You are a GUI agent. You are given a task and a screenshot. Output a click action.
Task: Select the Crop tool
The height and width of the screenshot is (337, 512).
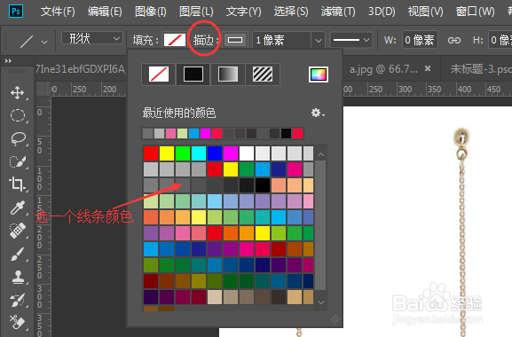point(17,184)
